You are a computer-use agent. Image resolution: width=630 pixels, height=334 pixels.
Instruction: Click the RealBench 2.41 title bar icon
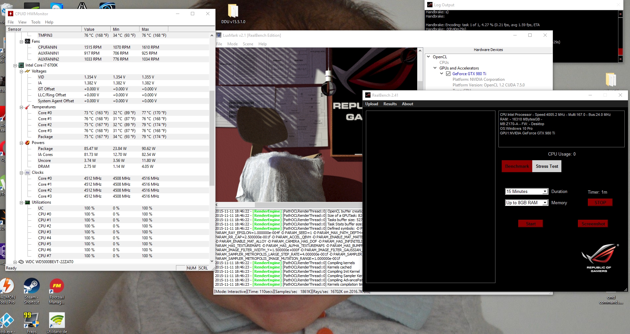click(368, 95)
